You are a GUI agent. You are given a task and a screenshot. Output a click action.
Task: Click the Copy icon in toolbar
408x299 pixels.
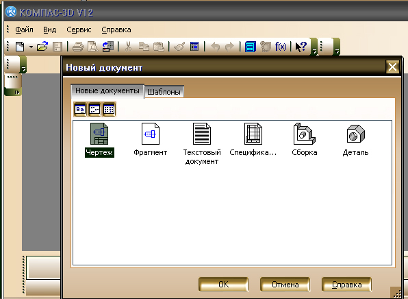coord(144,47)
